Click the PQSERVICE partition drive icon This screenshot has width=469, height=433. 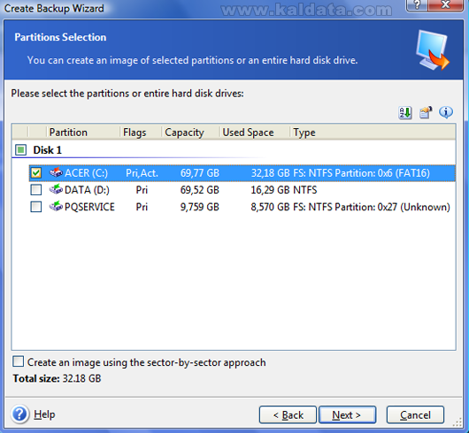coord(56,207)
